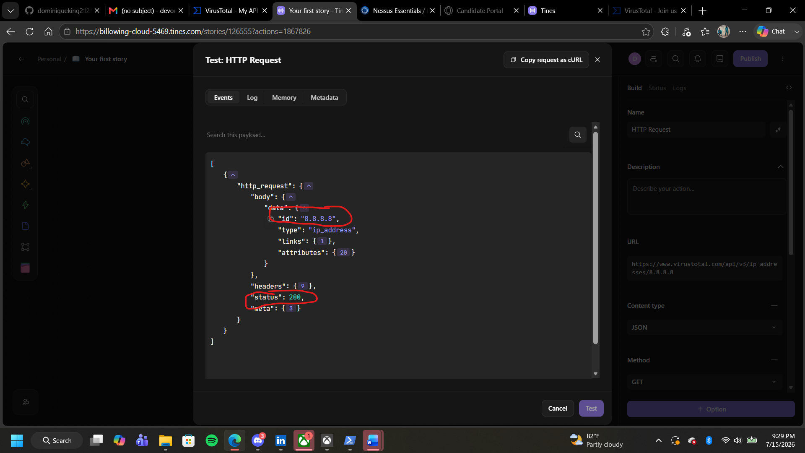
Task: Click the payload search magnifier icon
Action: click(577, 135)
